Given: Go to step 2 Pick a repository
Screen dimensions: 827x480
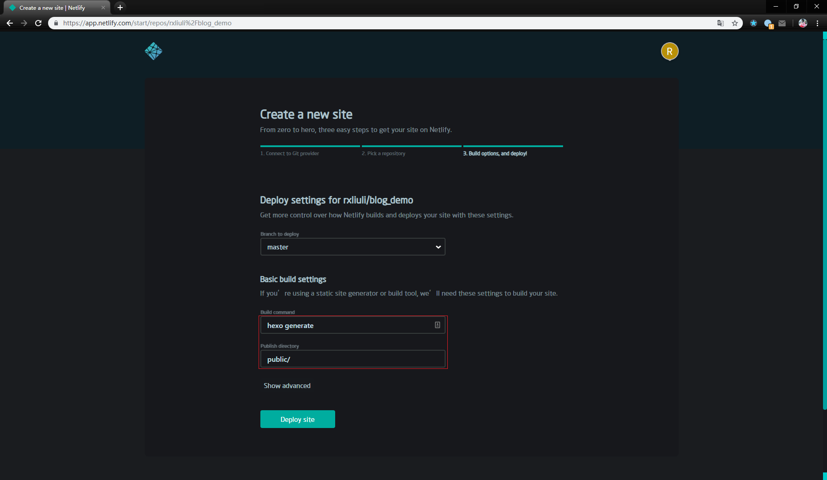Looking at the screenshot, I should point(384,153).
